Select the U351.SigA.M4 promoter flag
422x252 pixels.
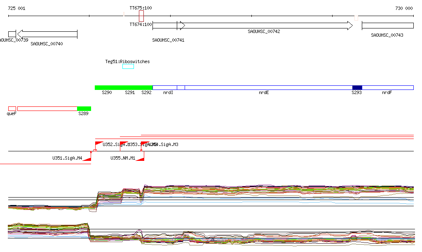coord(87,158)
